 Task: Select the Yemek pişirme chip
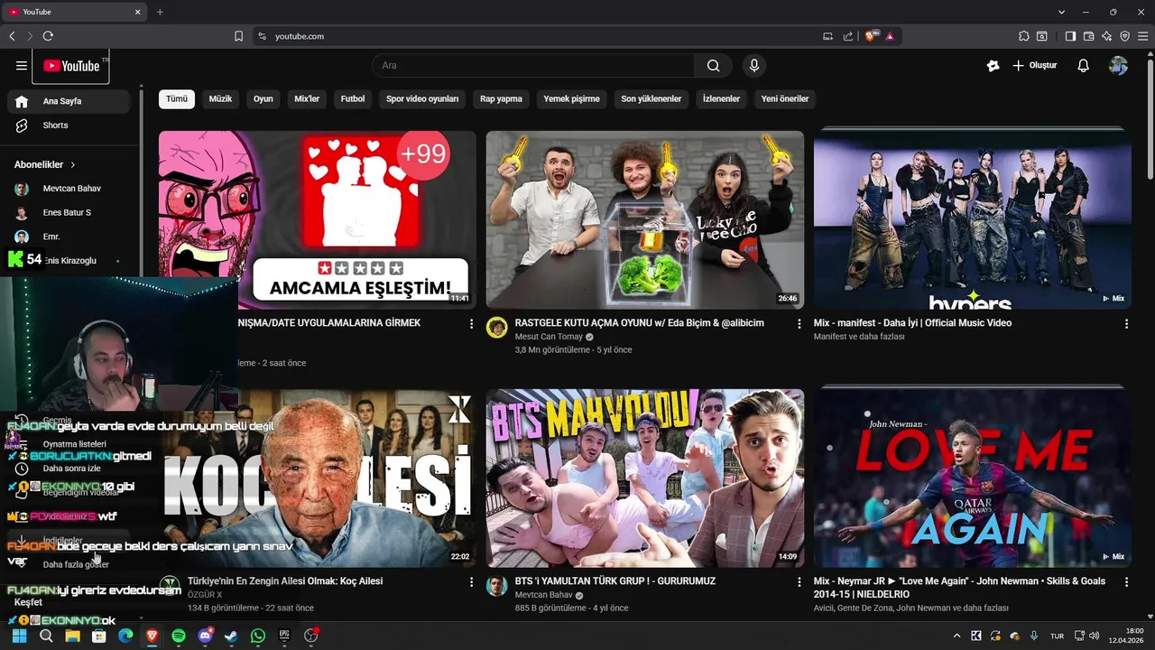point(571,99)
